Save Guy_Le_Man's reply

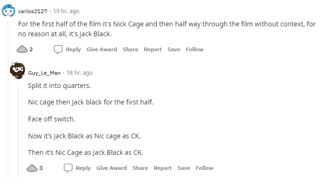point(184,168)
